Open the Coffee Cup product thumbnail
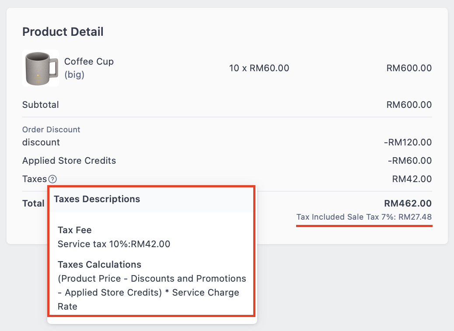The height and width of the screenshot is (331, 454). click(x=41, y=68)
